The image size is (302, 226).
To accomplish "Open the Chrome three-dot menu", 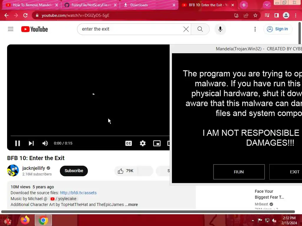I will click(296, 15).
